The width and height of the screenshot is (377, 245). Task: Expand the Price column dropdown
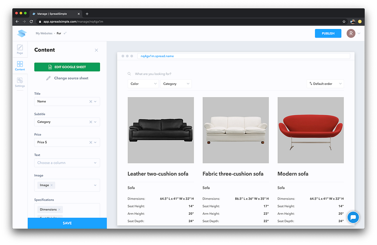(x=95, y=143)
